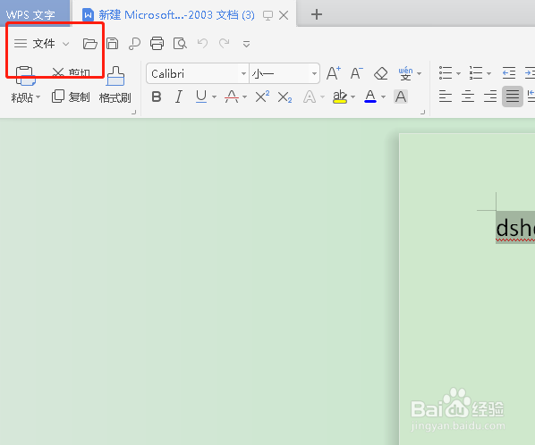This screenshot has width=535, height=445.
Task: Click the selected dsh text in document
Action: point(515,227)
